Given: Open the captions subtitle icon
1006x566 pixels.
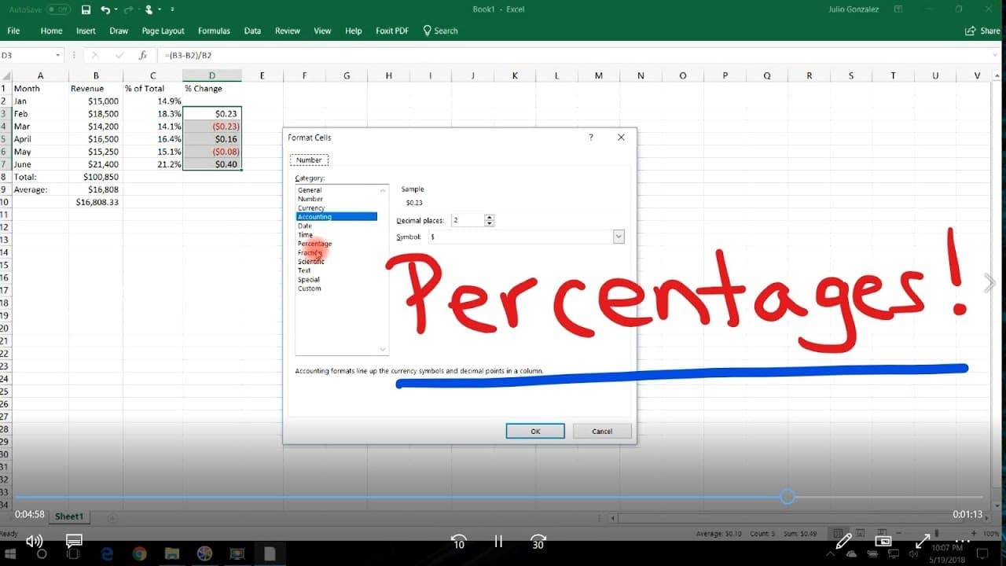Looking at the screenshot, I should tap(74, 541).
